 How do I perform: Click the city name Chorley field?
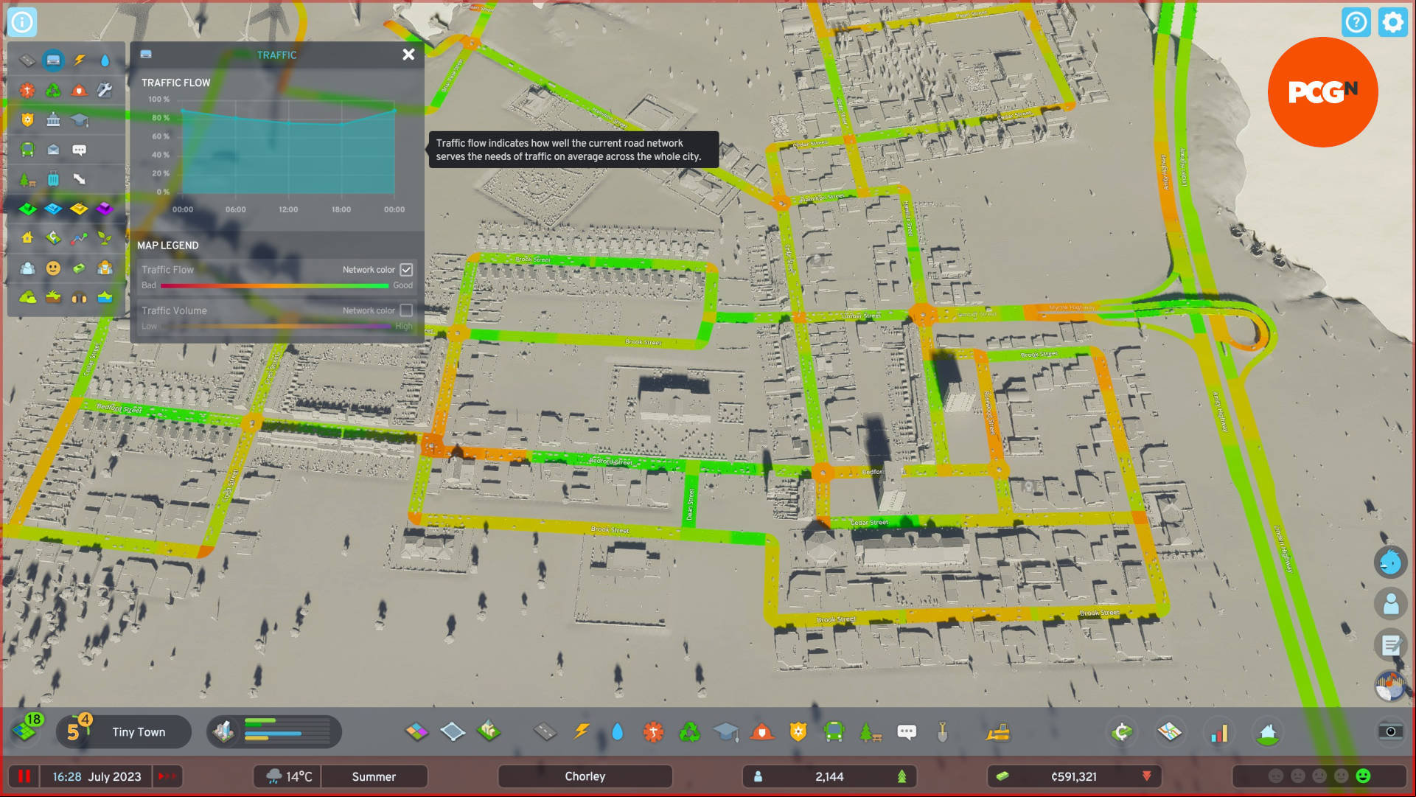click(x=585, y=776)
